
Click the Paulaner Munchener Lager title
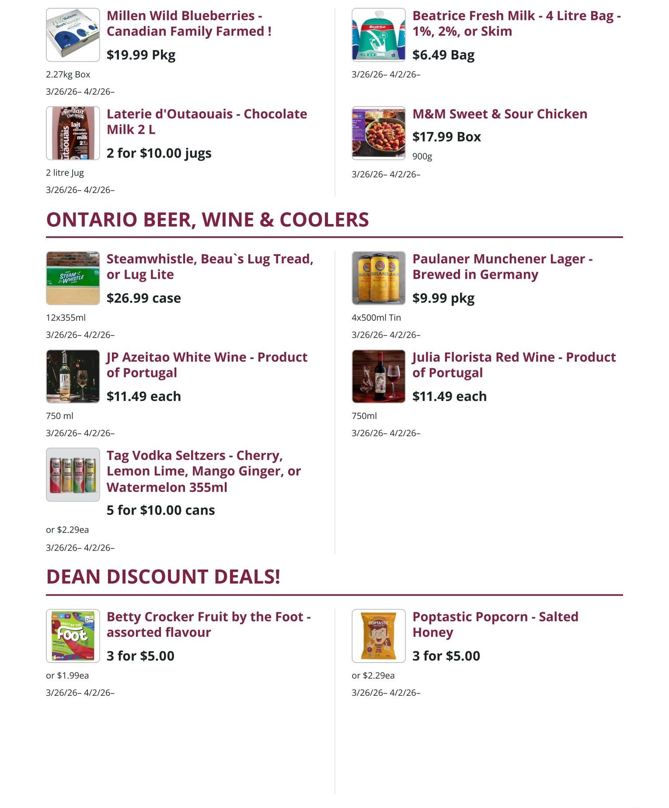(502, 267)
